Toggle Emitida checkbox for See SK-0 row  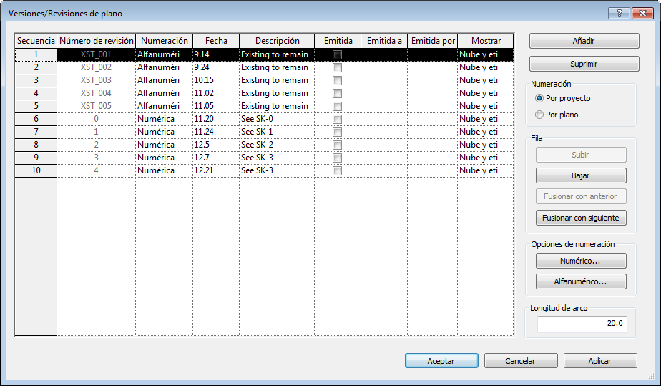[x=337, y=119]
